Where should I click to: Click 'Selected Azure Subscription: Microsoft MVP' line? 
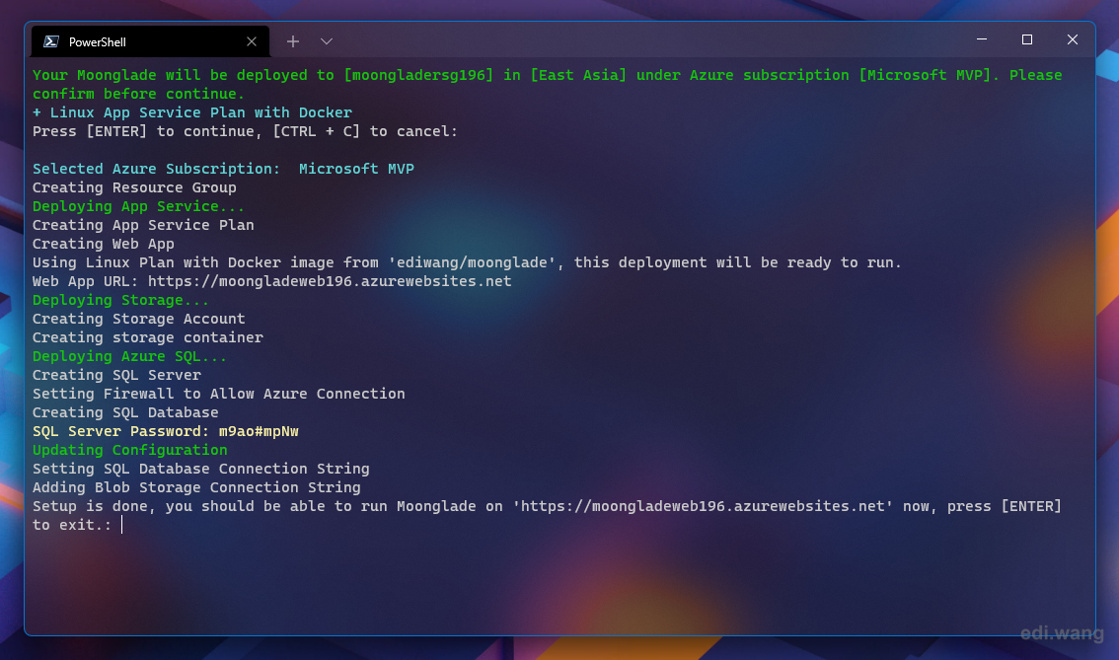[x=223, y=169]
